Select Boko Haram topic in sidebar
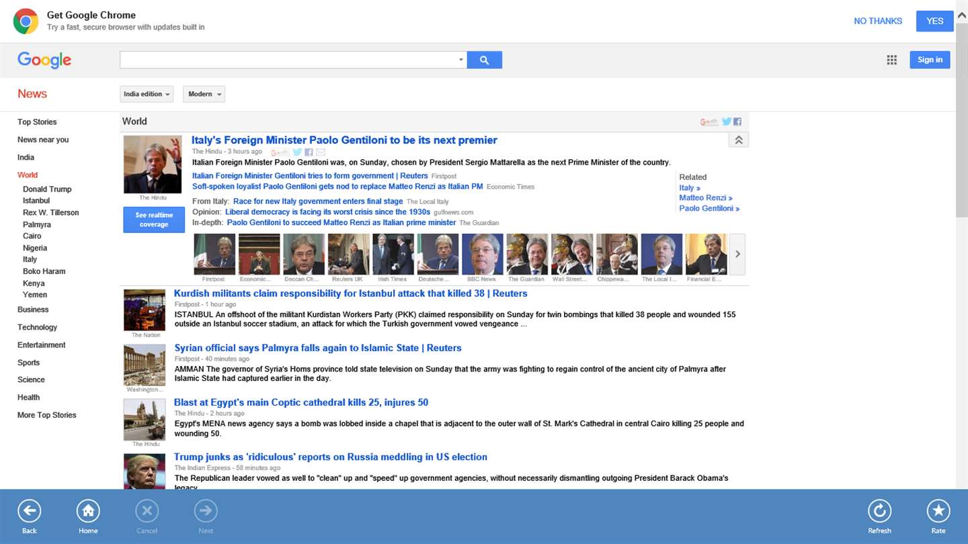The height and width of the screenshot is (544, 968). 44,271
